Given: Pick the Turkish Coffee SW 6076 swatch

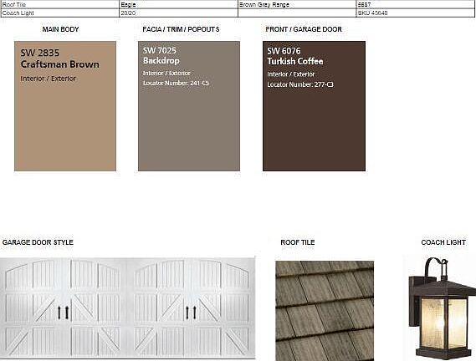Looking at the screenshot, I should 314,106.
